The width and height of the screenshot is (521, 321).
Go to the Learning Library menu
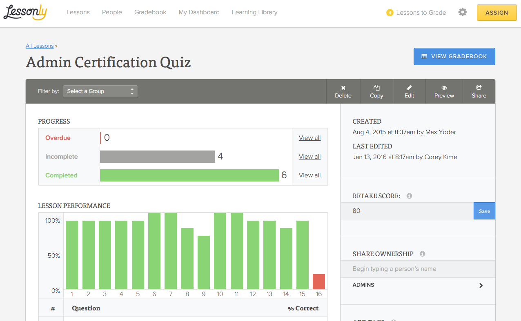(254, 12)
